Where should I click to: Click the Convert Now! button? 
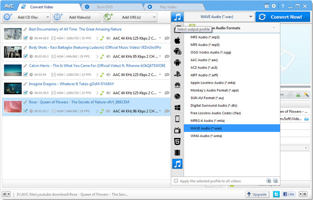tap(283, 17)
